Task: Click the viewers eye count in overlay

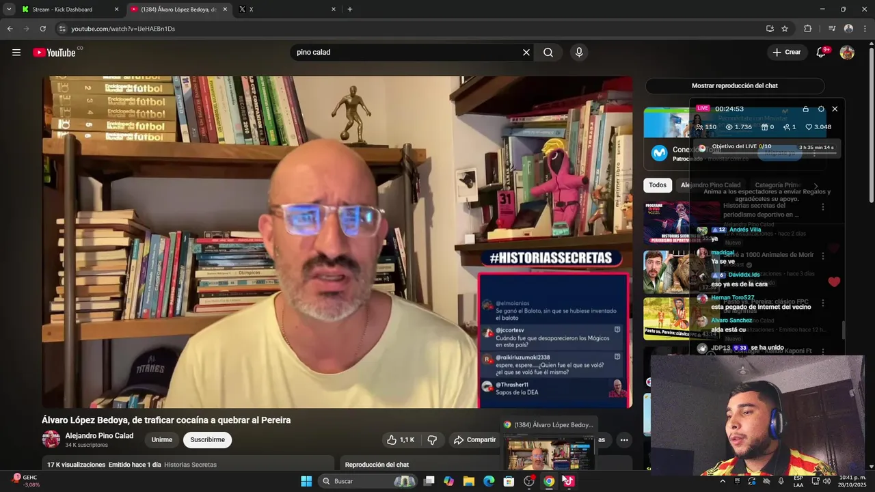Action: point(738,127)
